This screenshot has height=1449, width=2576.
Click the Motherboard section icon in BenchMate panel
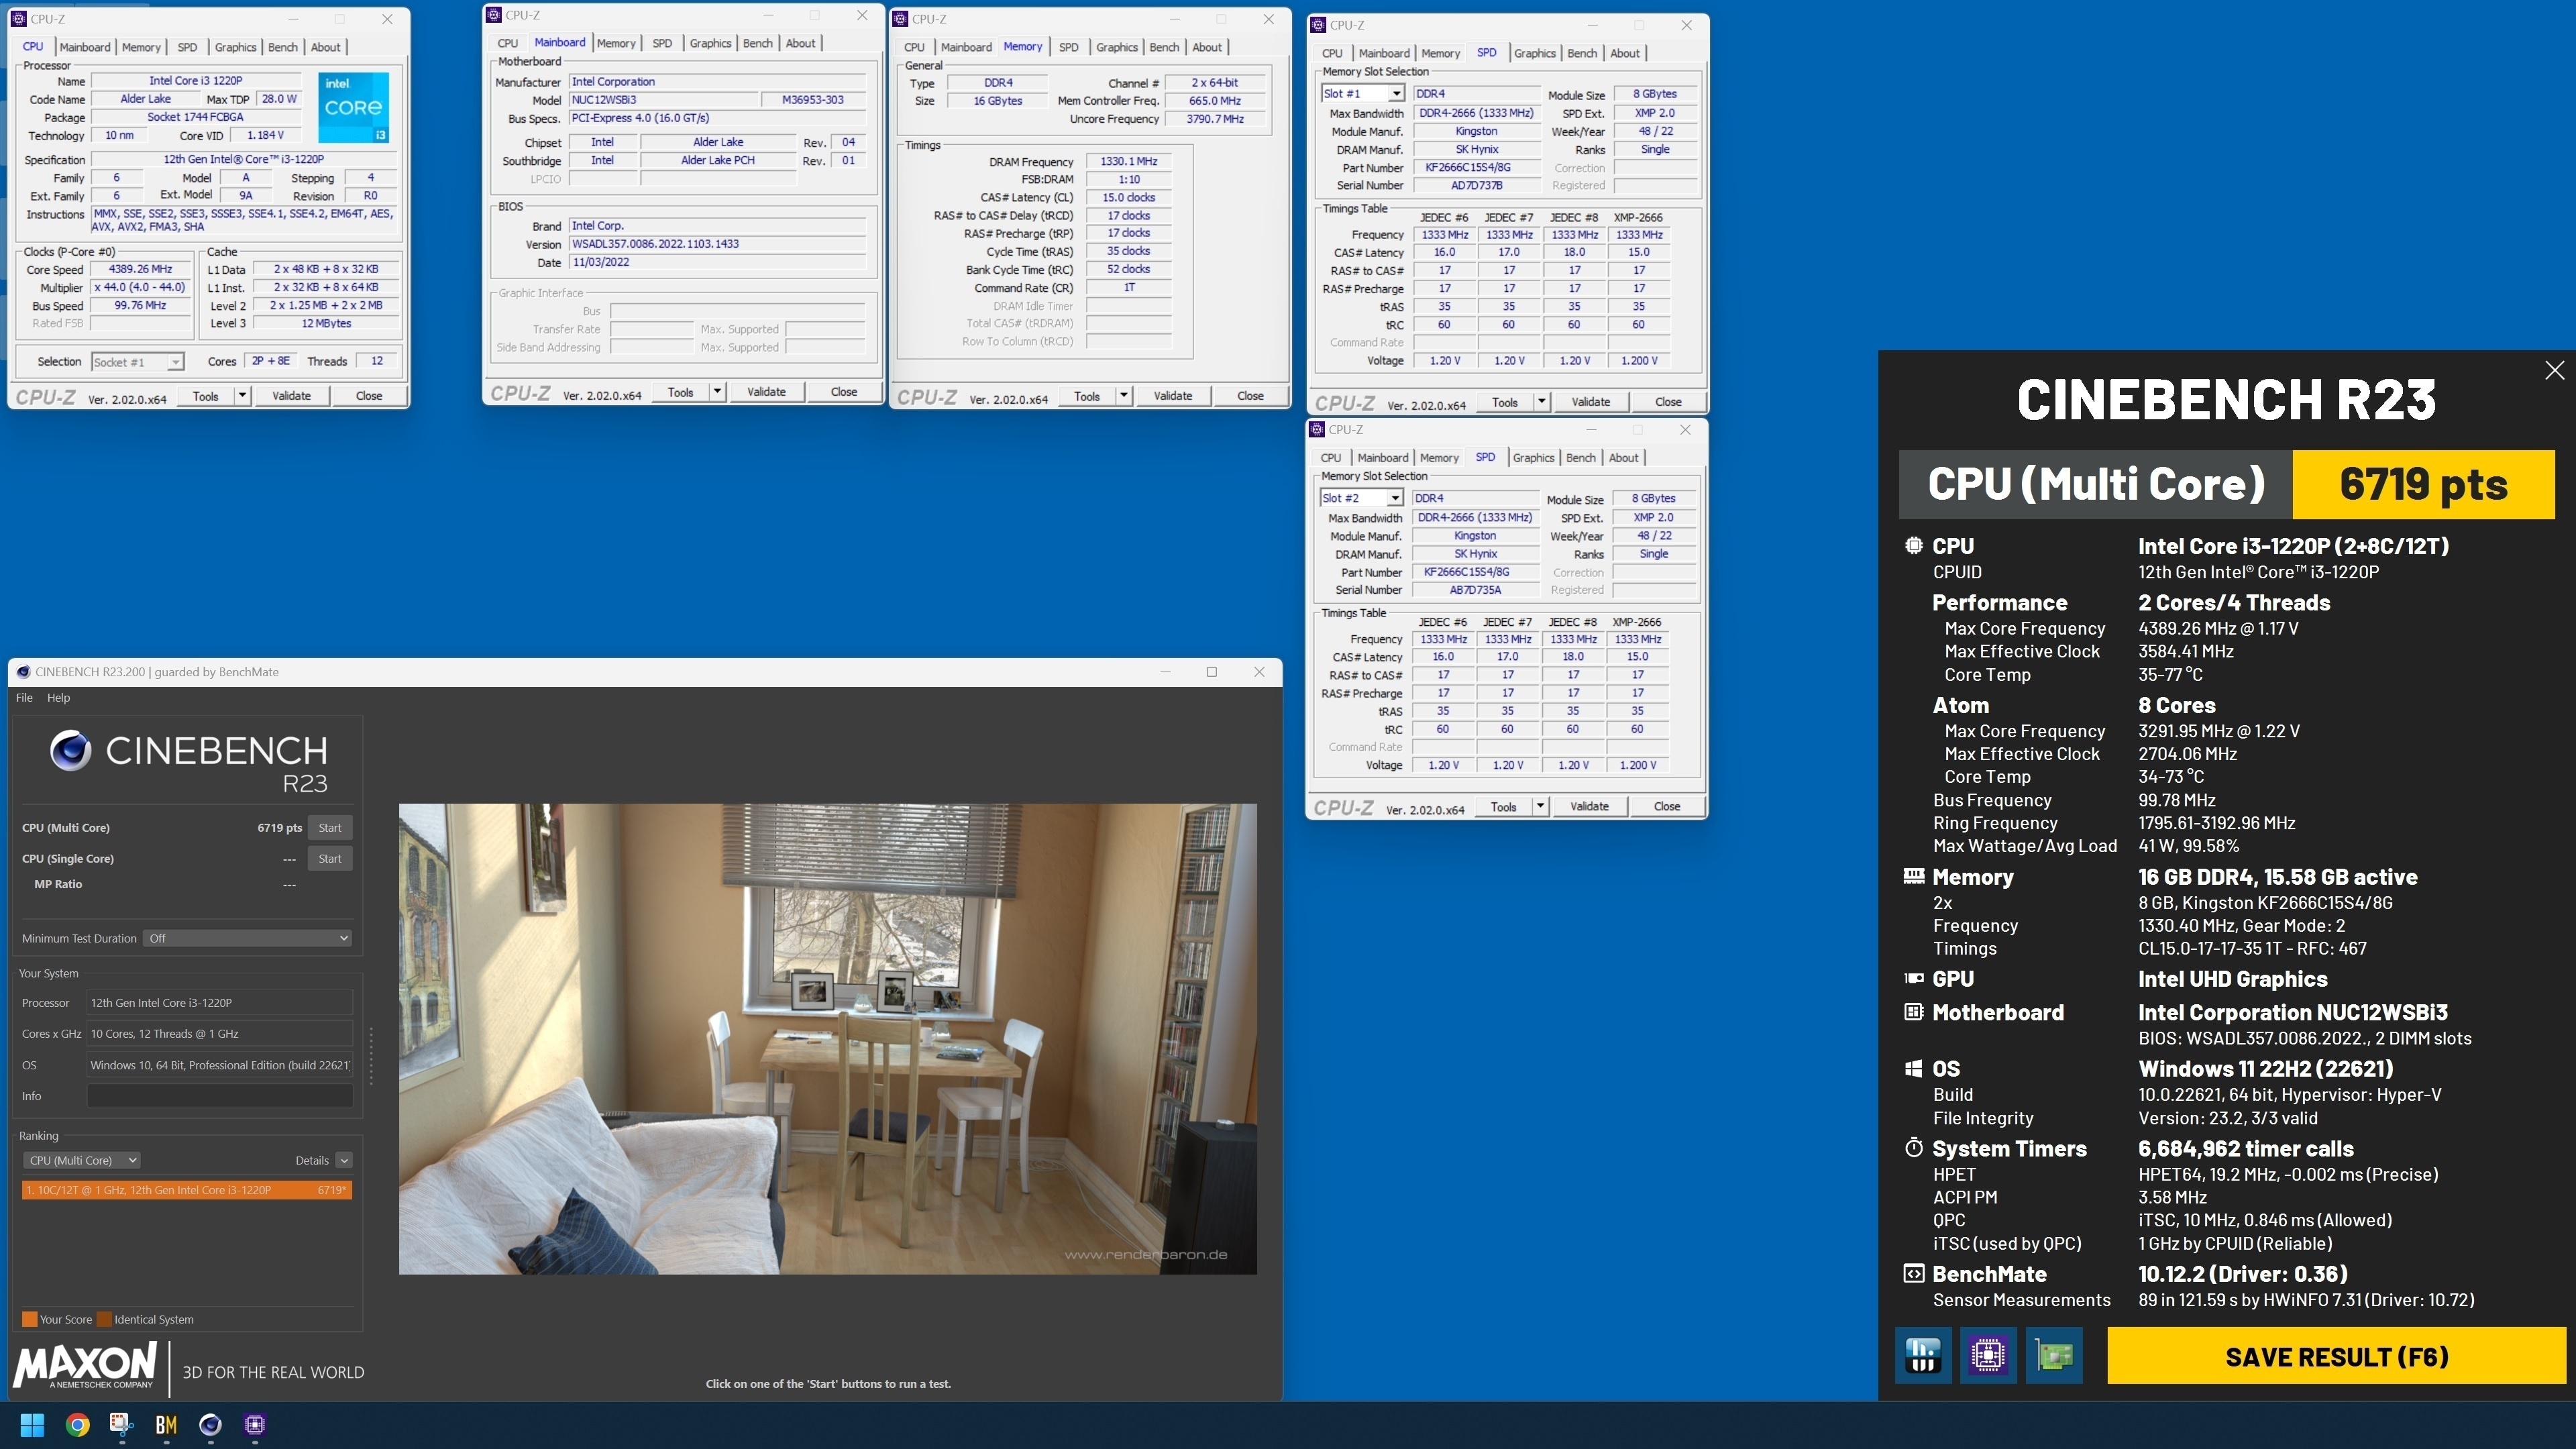[x=1913, y=1012]
